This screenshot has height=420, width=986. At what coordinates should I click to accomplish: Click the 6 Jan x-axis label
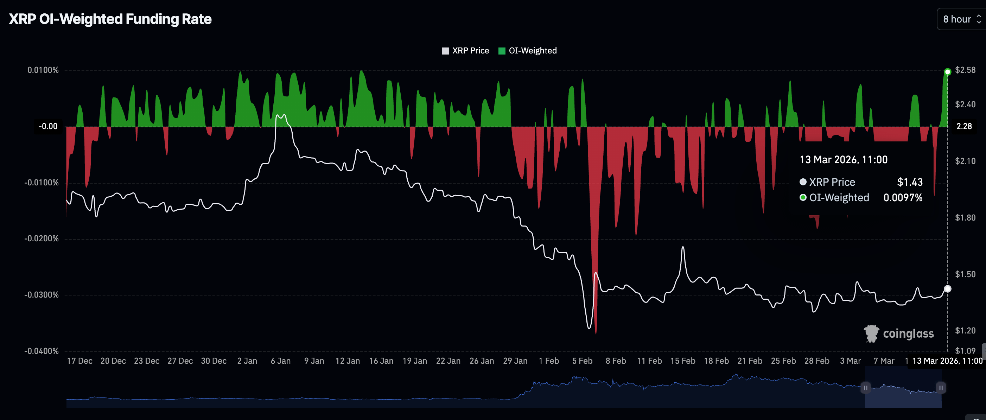pyautogui.click(x=281, y=361)
